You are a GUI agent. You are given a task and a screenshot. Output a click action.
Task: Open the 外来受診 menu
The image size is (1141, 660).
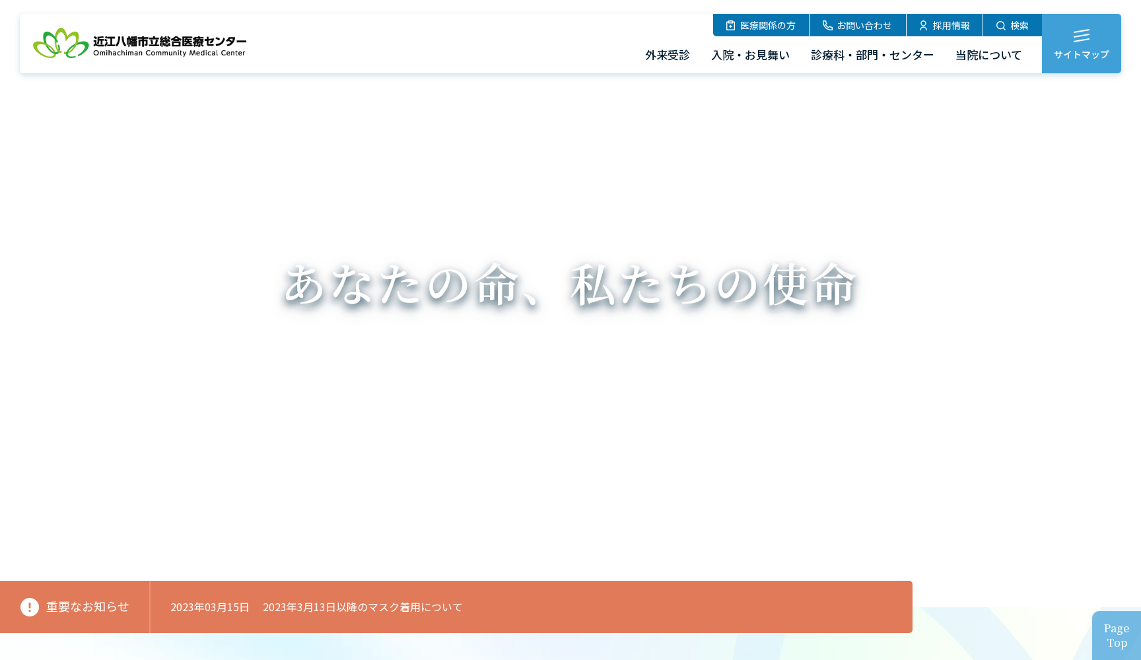click(x=667, y=55)
